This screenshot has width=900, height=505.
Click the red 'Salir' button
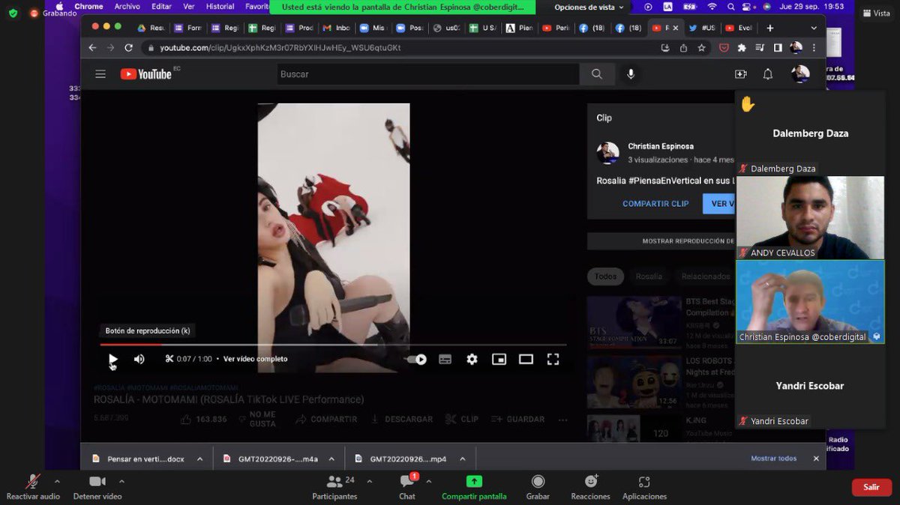pos(871,487)
